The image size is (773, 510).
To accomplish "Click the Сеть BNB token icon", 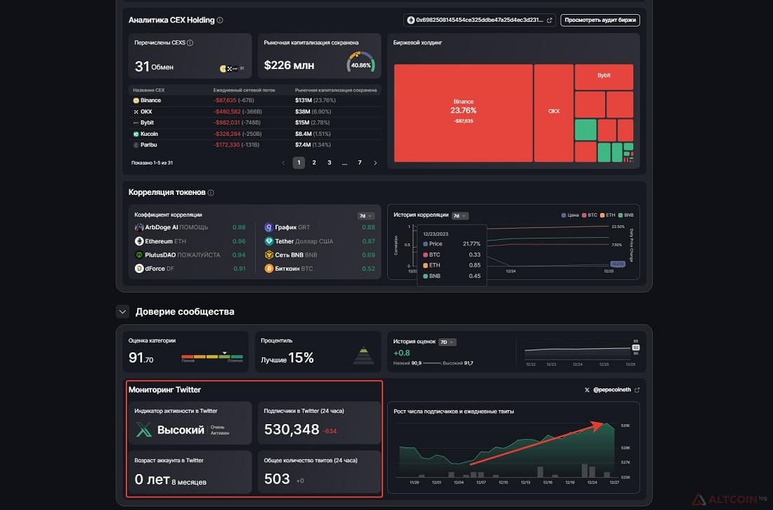I will pos(268,255).
